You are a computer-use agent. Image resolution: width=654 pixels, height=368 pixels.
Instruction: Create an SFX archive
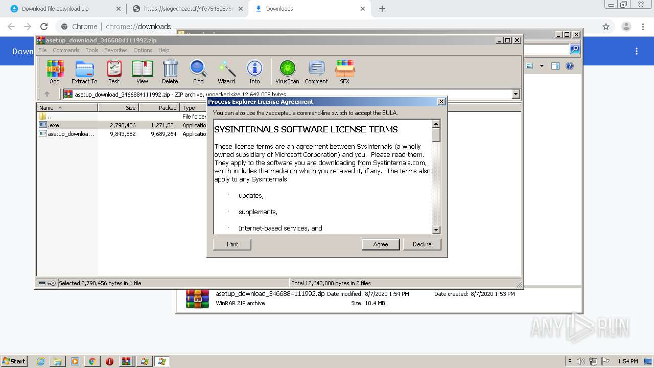click(345, 72)
